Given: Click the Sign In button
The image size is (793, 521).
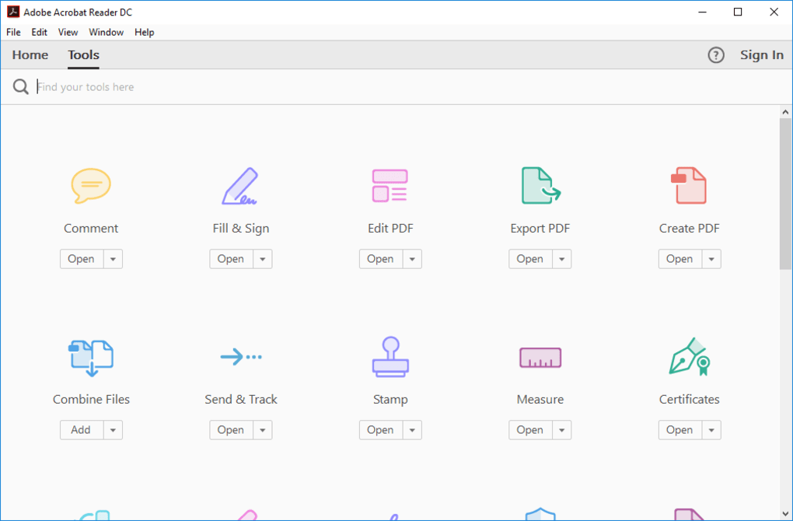Looking at the screenshot, I should point(761,54).
